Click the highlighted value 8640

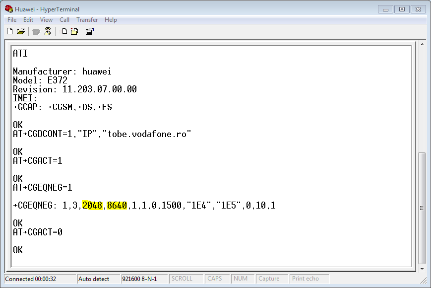click(x=117, y=206)
